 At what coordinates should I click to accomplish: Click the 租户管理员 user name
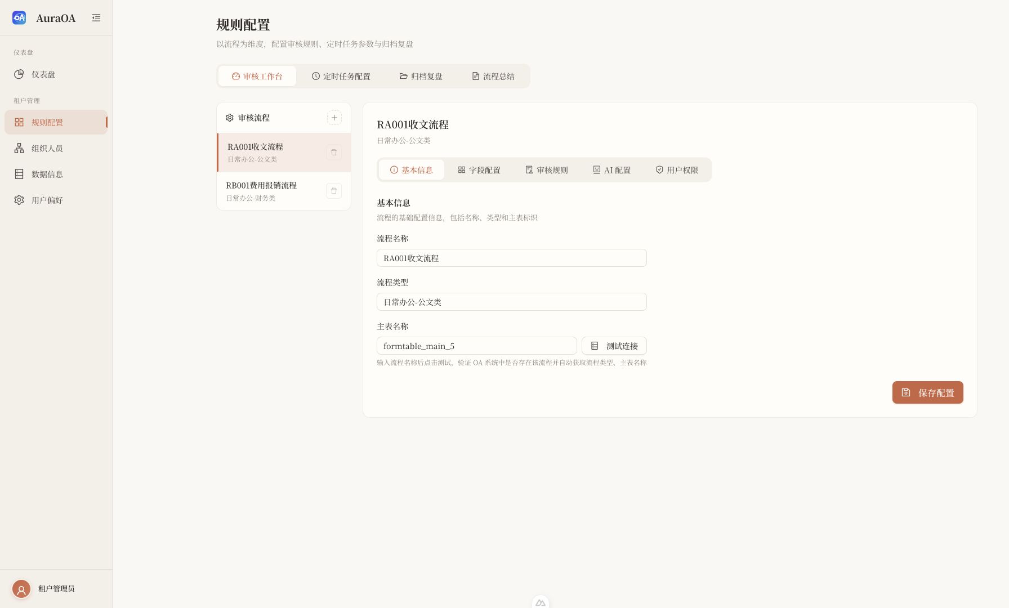56,589
